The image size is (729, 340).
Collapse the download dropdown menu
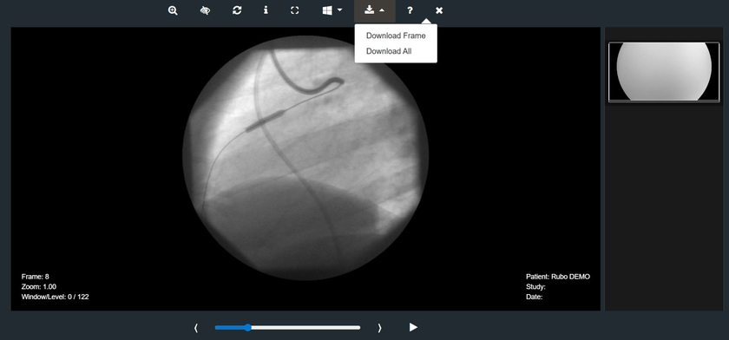tap(375, 10)
